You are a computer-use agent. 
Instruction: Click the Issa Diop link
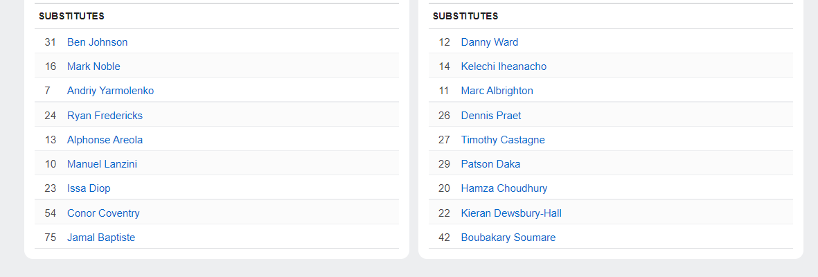coord(89,188)
